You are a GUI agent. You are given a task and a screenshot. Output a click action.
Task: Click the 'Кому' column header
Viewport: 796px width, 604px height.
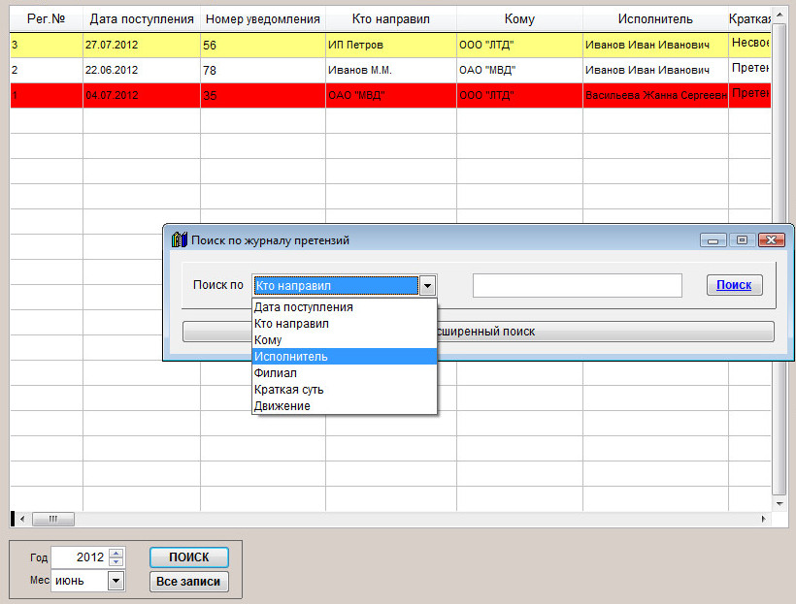click(519, 19)
